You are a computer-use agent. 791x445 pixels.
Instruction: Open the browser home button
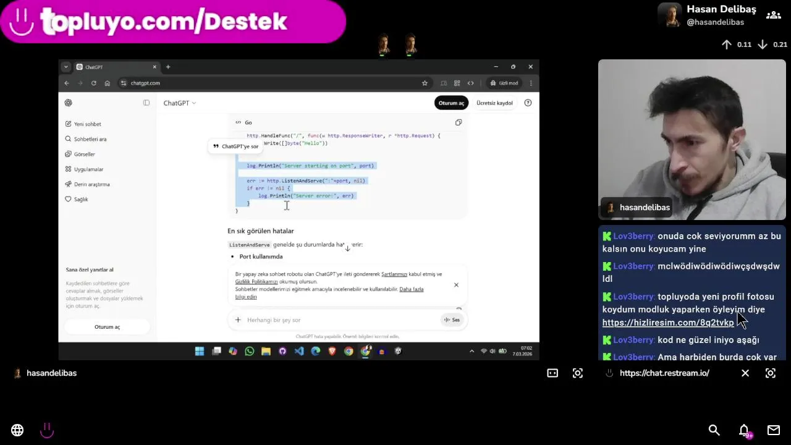point(108,83)
